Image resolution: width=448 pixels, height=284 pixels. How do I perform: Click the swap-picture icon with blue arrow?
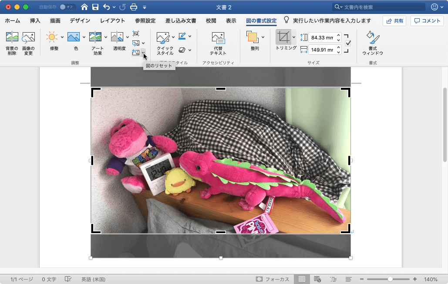(136, 43)
